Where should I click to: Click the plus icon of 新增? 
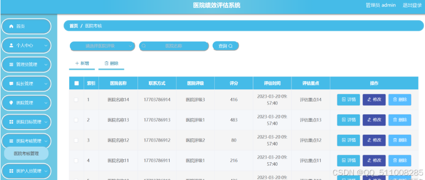click(77, 63)
